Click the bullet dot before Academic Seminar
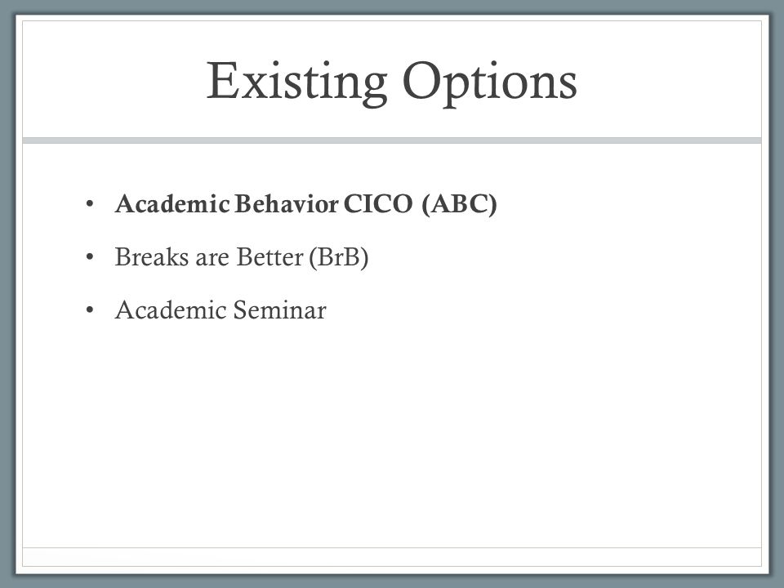This screenshot has width=784, height=588. click(90, 310)
